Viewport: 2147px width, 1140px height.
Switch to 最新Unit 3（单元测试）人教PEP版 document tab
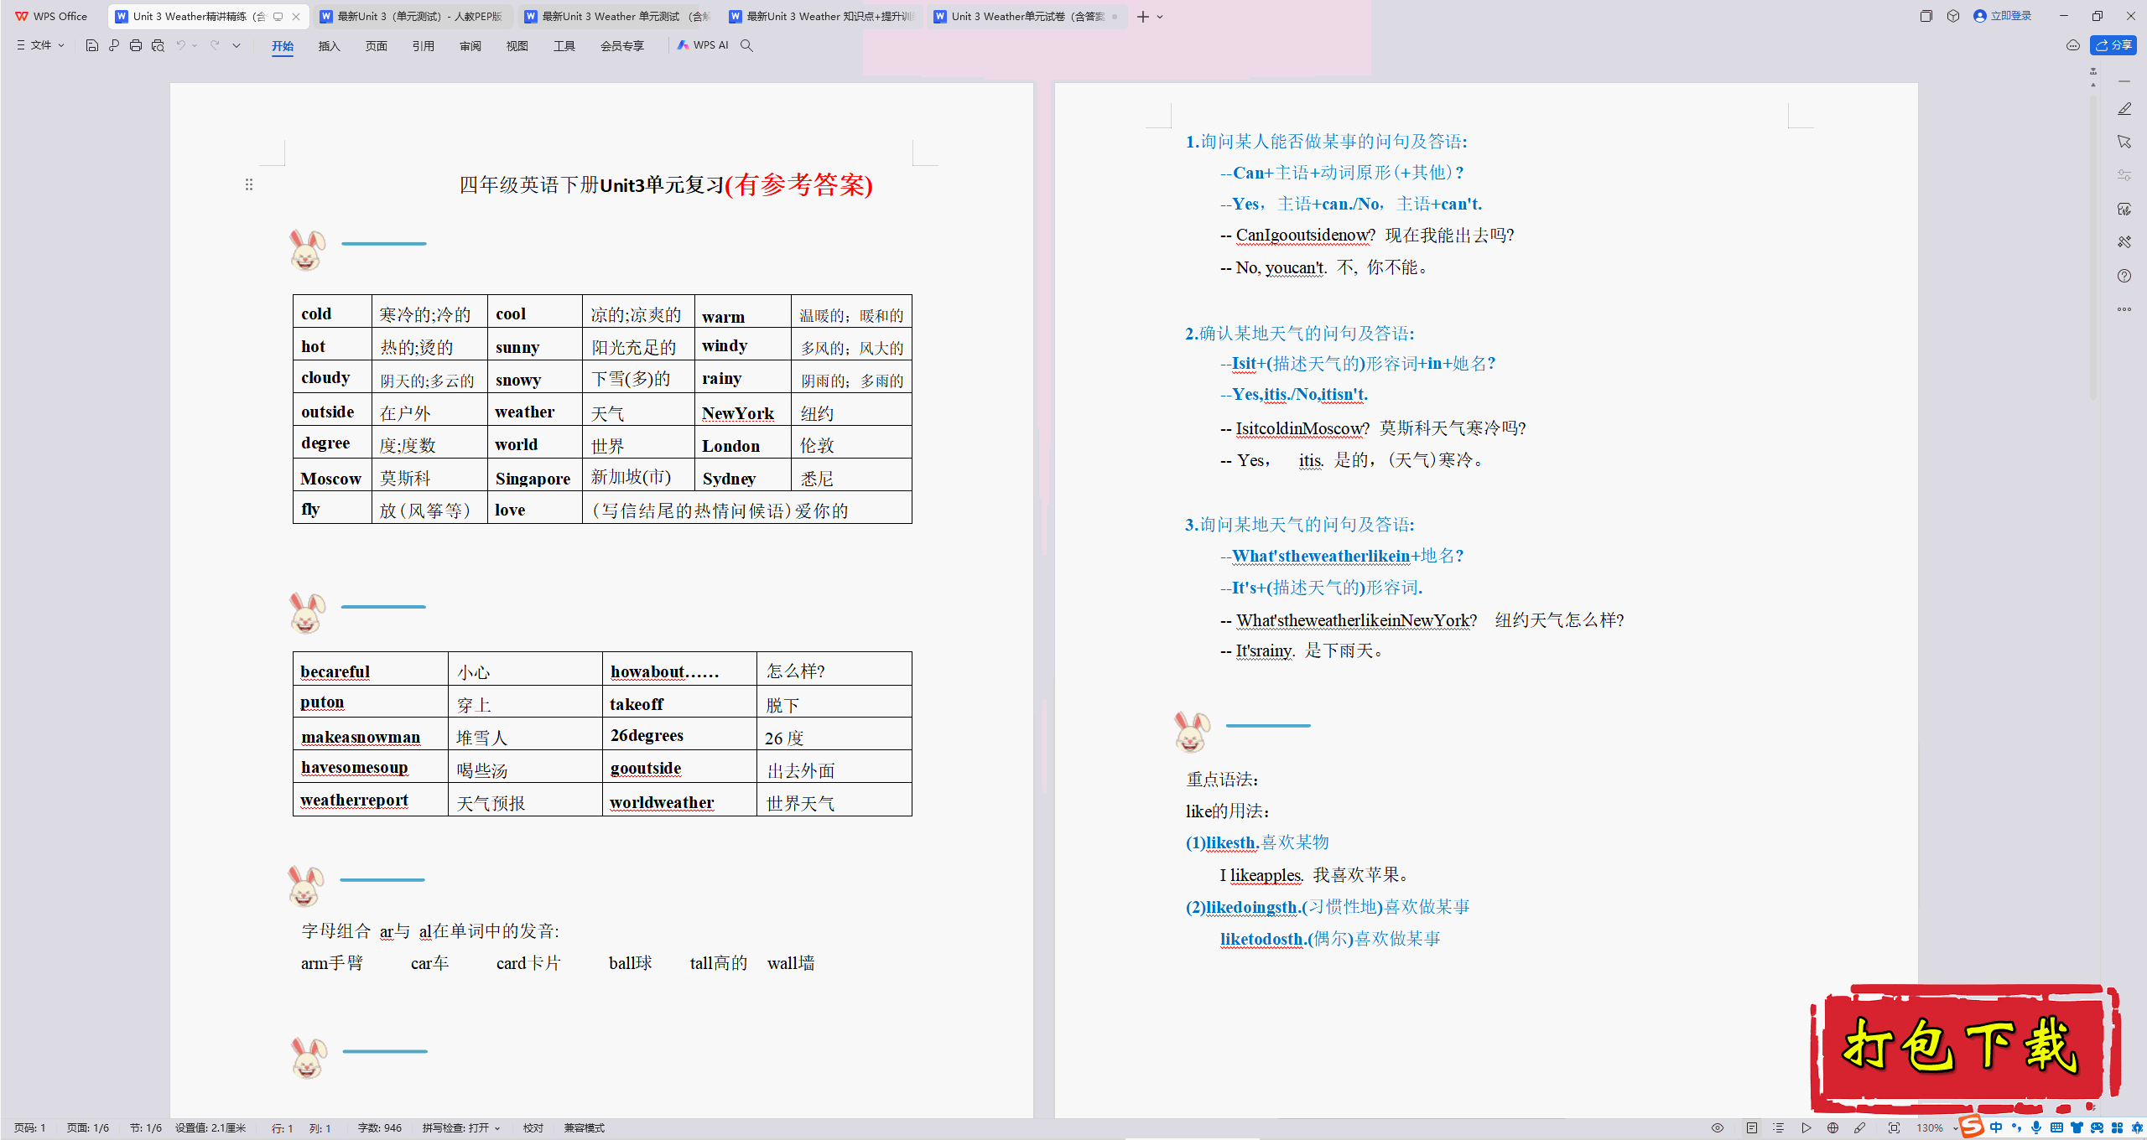412,17
